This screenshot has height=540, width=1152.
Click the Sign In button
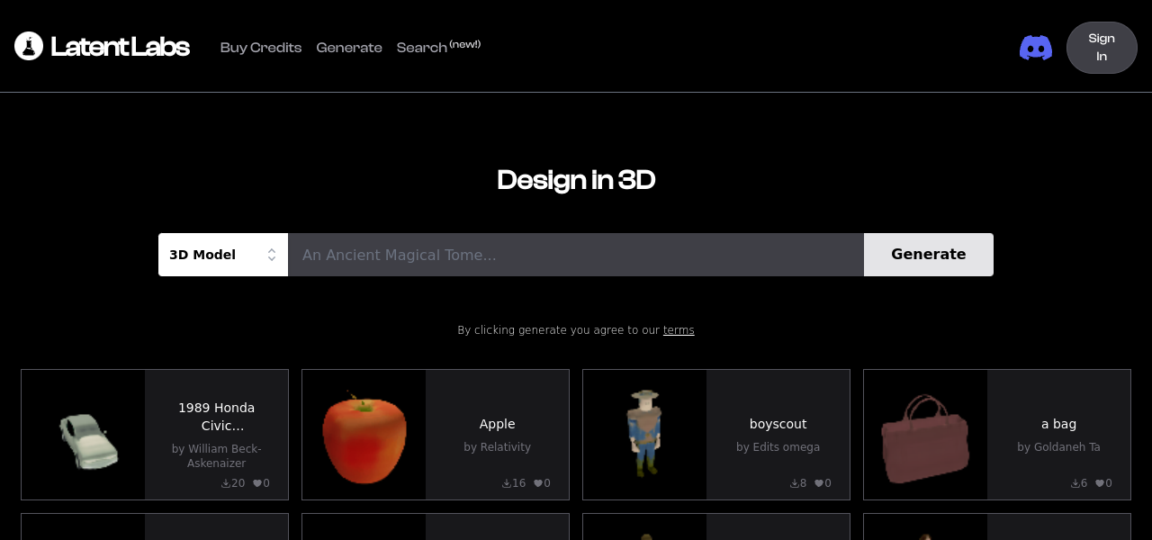coord(1102,48)
